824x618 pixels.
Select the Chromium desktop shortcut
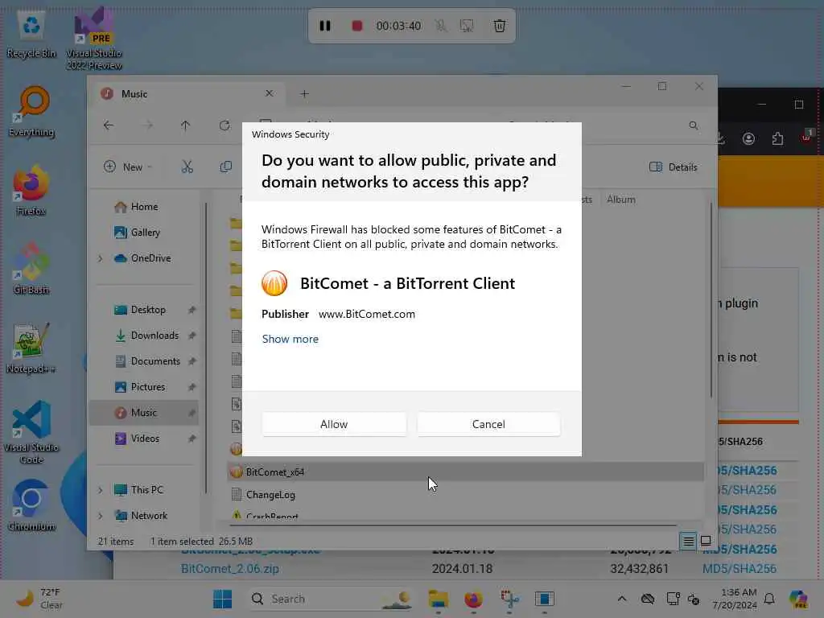31,505
